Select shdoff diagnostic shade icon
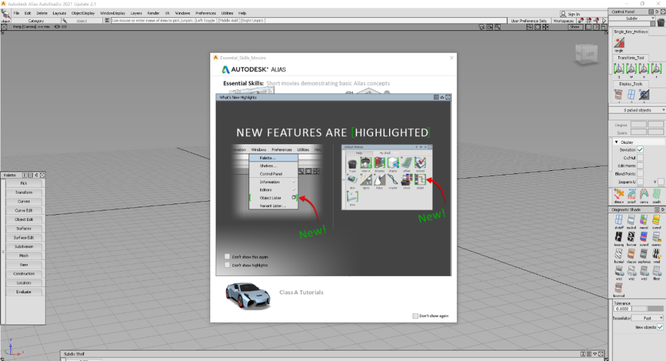Image resolution: width=666 pixels, height=361 pixels. point(619,220)
